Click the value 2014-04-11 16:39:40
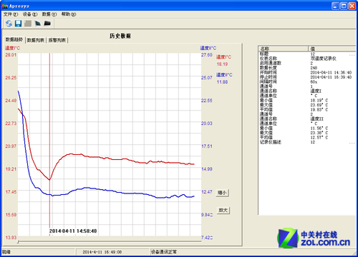 [x=331, y=77]
